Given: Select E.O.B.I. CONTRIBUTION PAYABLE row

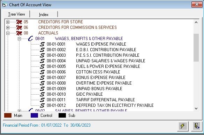Looking at the screenshot, I should pos(106,50).
